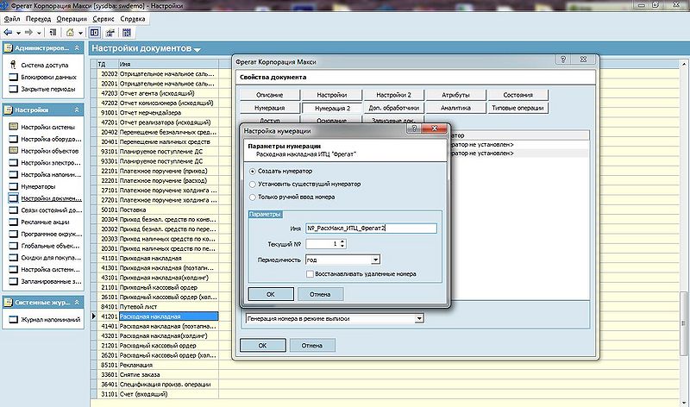Click Отмена in Настройка нумерации dialog
Image resolution: width=690 pixels, height=407 pixels.
tap(320, 294)
